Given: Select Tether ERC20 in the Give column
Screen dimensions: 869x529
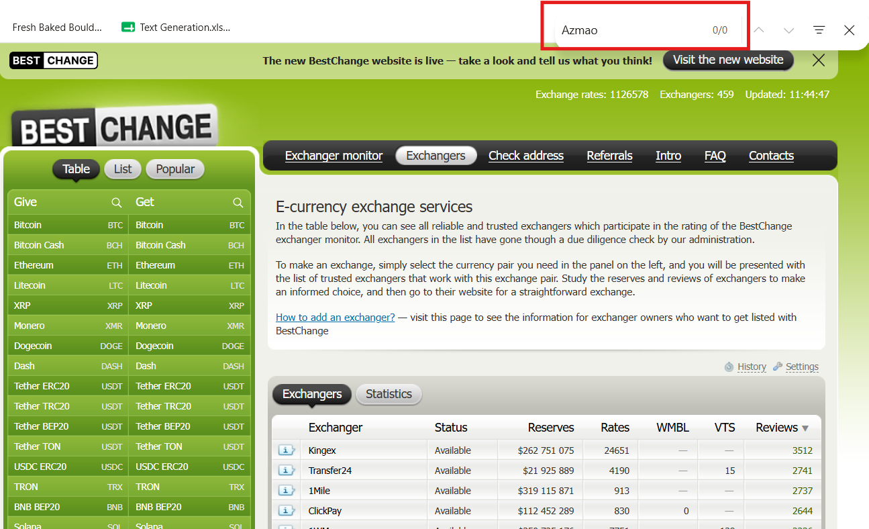Looking at the screenshot, I should pos(68,386).
